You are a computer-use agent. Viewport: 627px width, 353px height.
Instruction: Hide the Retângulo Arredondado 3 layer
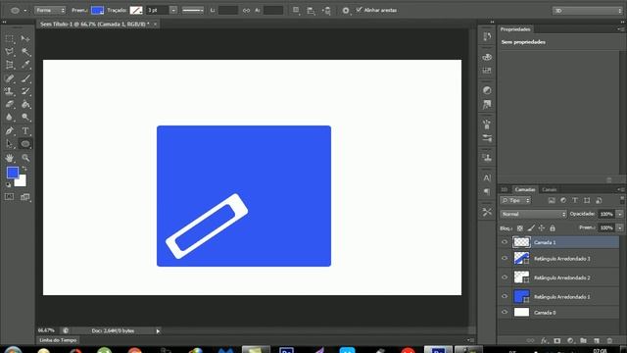tap(505, 258)
